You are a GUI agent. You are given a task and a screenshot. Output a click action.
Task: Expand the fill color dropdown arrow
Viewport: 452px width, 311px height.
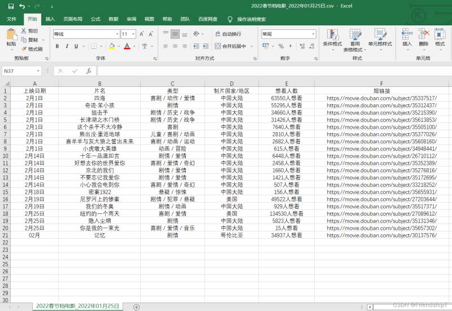pyautogui.click(x=119, y=46)
